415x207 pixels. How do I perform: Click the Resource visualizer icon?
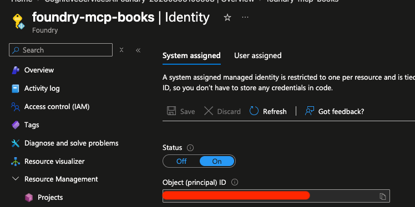pyautogui.click(x=16, y=161)
